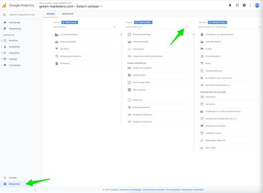Open the Property selection dropdown

(x=157, y=27)
